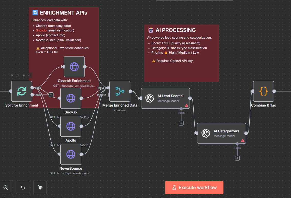Image resolution: width=291 pixels, height=198 pixels.
Task: Run Split for Enrichment with play icon
Action: click(12, 75)
